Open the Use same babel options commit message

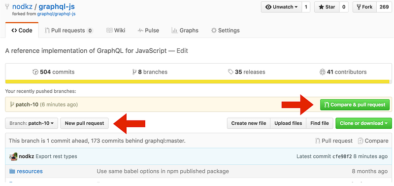pyautogui.click(x=163, y=171)
